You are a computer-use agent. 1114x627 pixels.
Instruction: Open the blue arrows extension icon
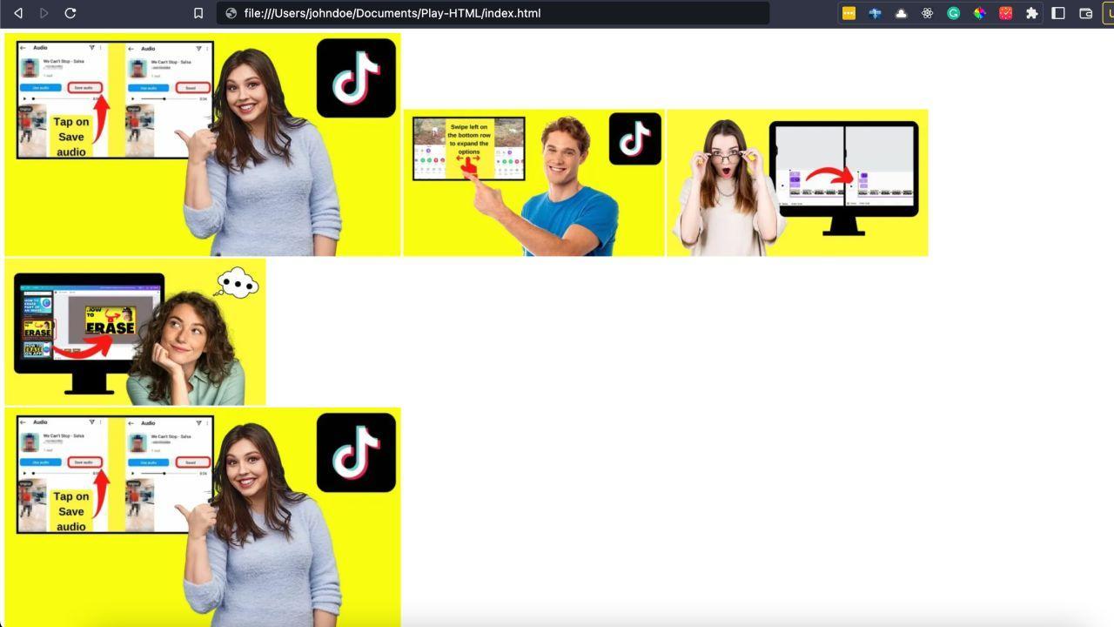click(x=875, y=13)
